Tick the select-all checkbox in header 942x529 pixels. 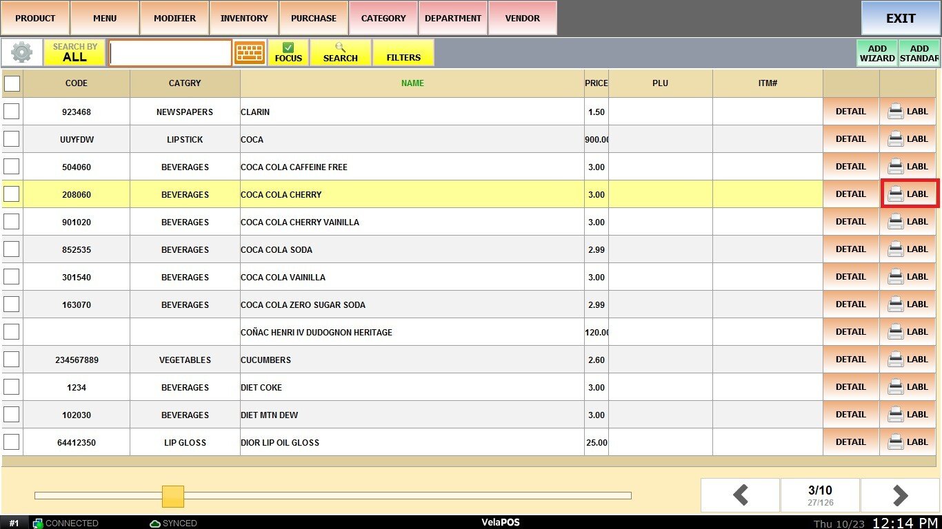12,83
